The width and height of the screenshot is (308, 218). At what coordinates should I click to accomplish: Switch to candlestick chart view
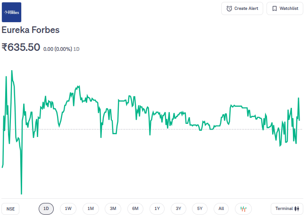[x=243, y=209]
